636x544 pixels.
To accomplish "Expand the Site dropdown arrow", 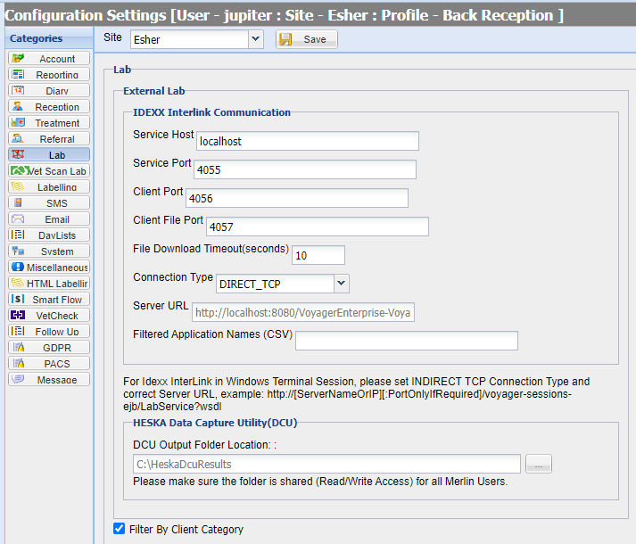I will click(x=255, y=39).
